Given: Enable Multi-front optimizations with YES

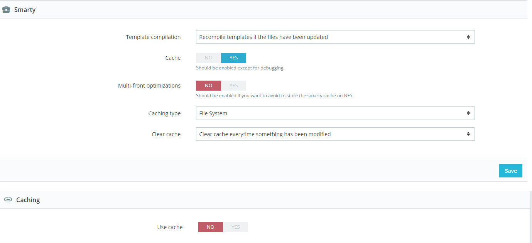Looking at the screenshot, I should (233, 86).
